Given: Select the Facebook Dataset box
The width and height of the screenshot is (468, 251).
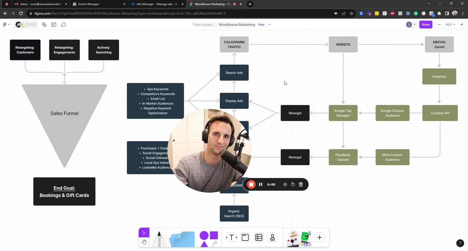Looking at the screenshot, I should point(343,157).
